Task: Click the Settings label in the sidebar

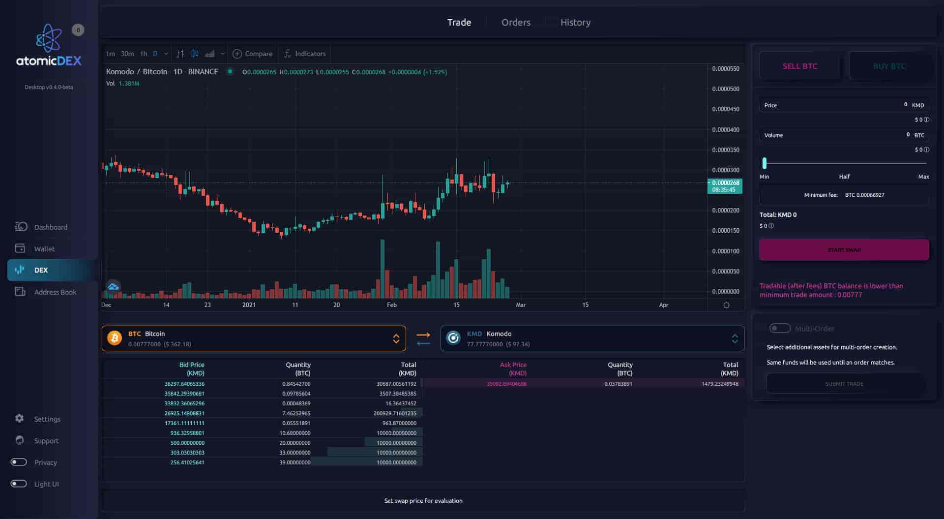Action: point(47,419)
